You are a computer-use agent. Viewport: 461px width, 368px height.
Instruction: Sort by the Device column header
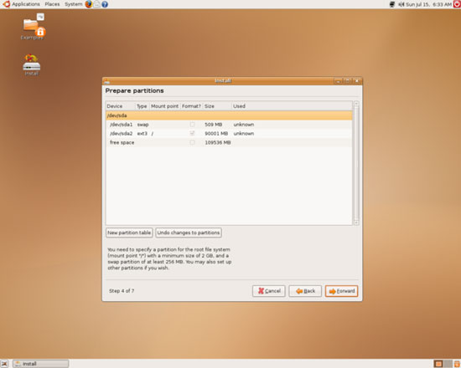[x=120, y=106]
